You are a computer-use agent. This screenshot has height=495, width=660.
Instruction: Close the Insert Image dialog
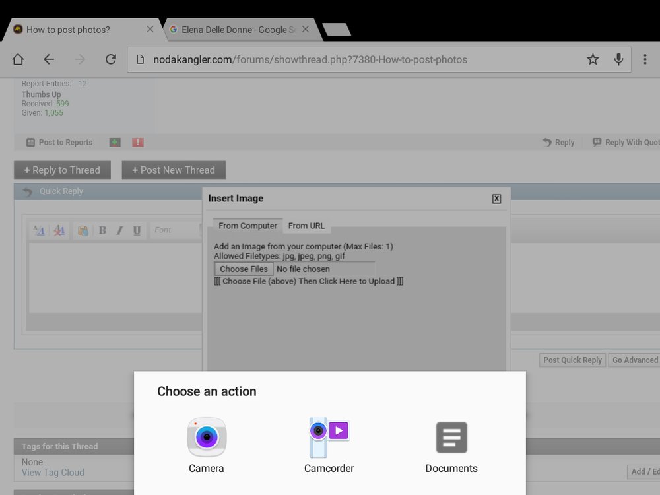point(496,199)
